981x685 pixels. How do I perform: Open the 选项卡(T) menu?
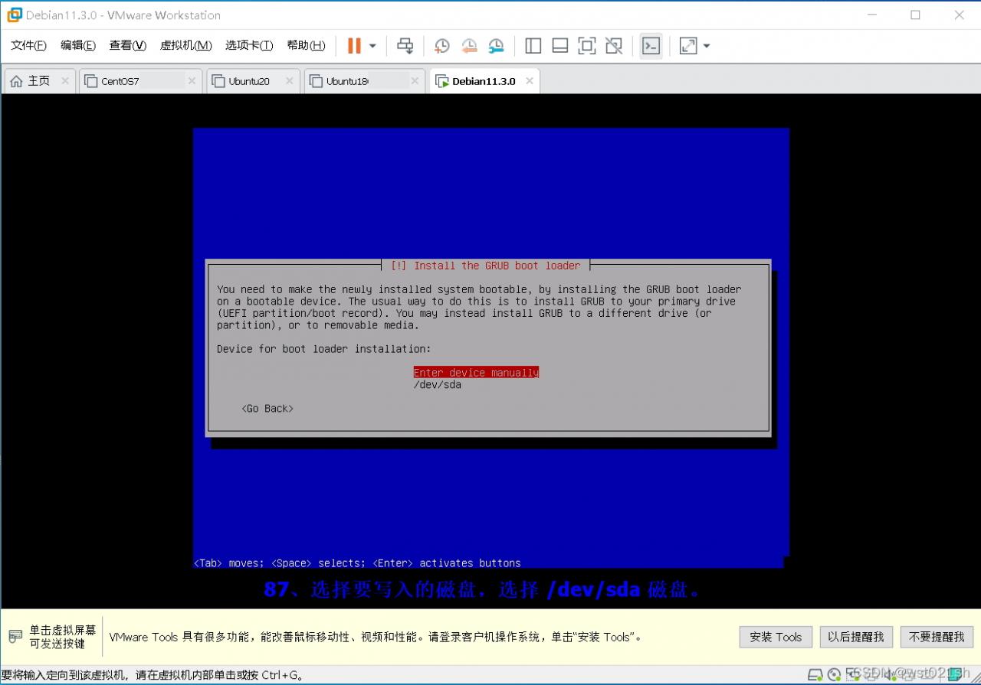click(x=249, y=46)
